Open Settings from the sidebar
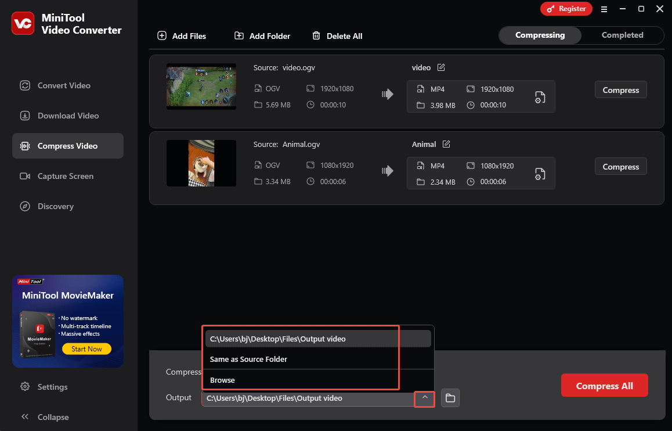 53,386
